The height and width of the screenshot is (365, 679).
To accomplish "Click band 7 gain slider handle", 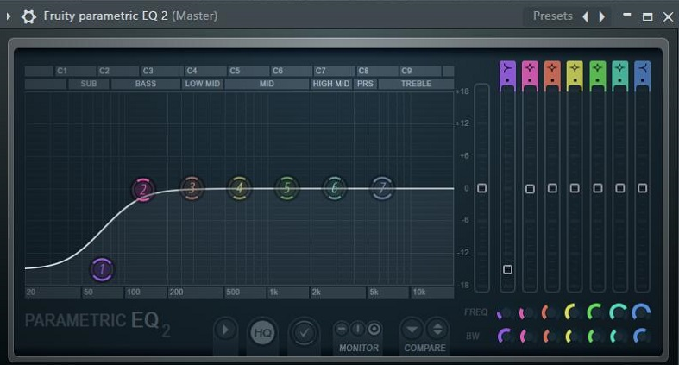I will [x=642, y=188].
